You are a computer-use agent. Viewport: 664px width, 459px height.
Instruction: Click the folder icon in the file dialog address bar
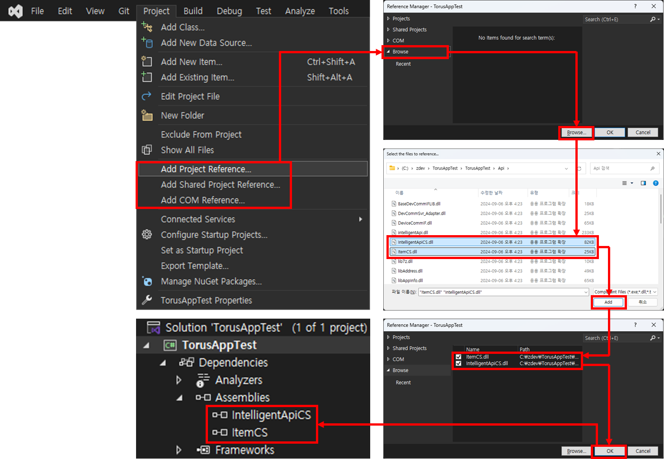(x=392, y=168)
